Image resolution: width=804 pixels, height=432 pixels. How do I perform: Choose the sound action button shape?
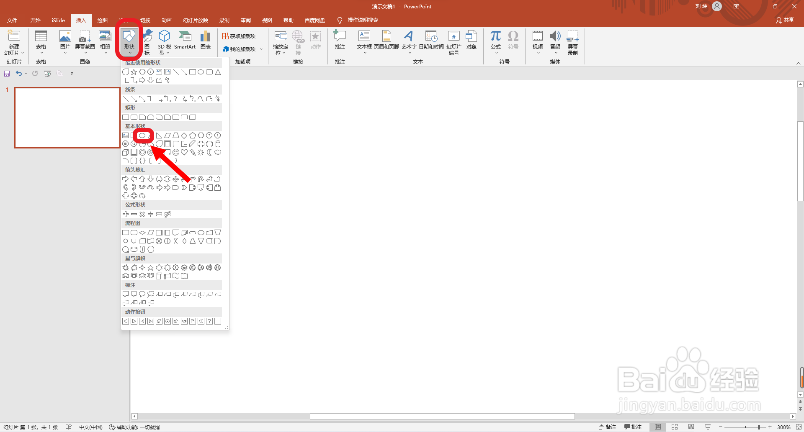click(x=201, y=321)
